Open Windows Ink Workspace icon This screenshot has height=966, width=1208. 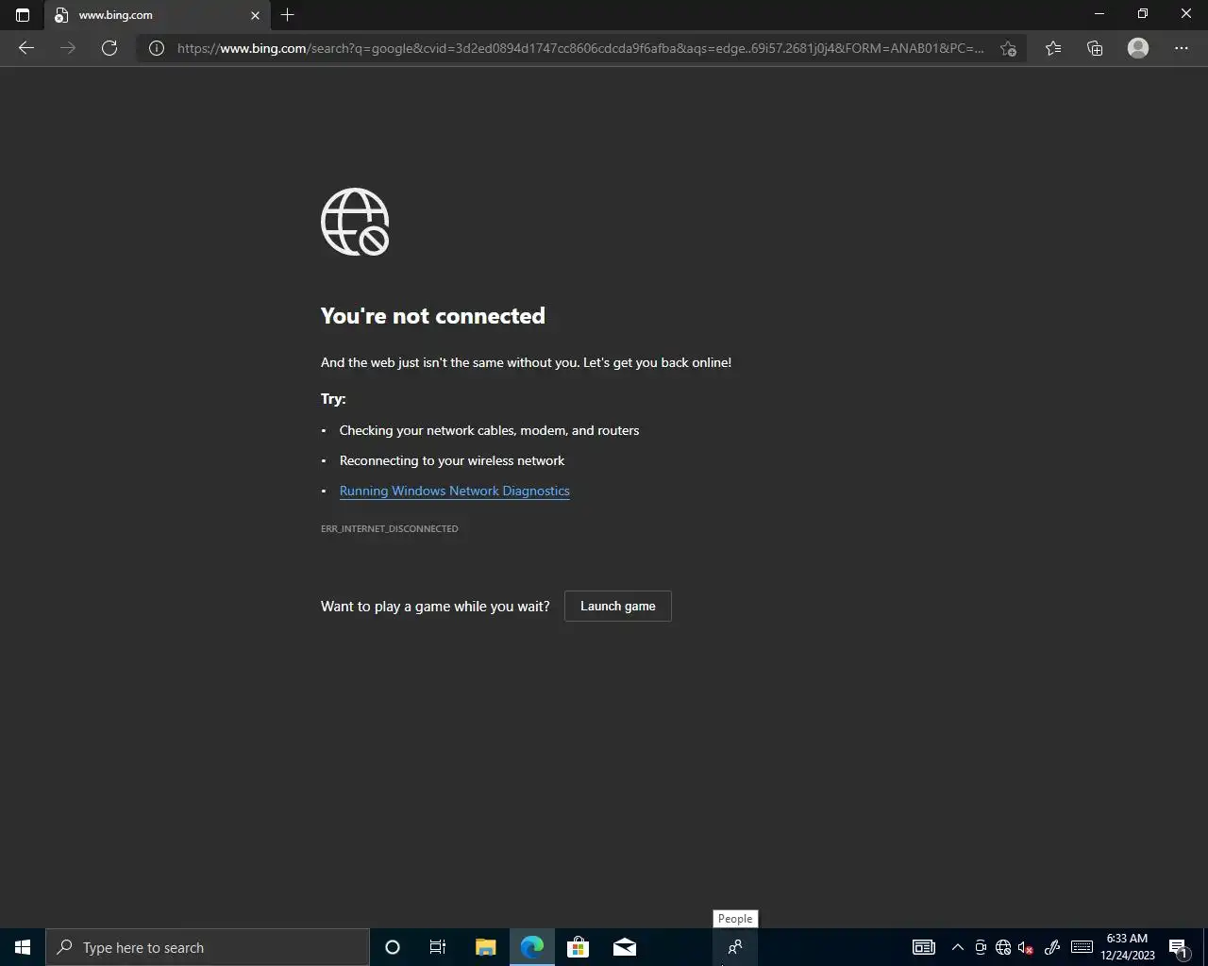1052,947
